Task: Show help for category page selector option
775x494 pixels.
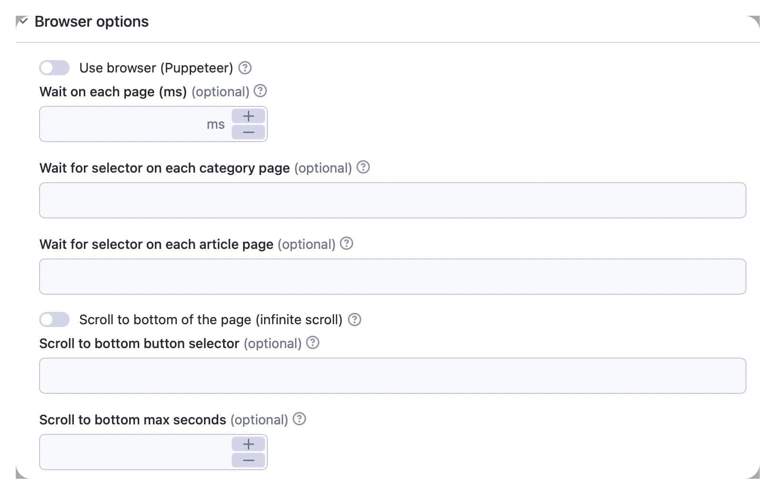Action: coord(363,167)
